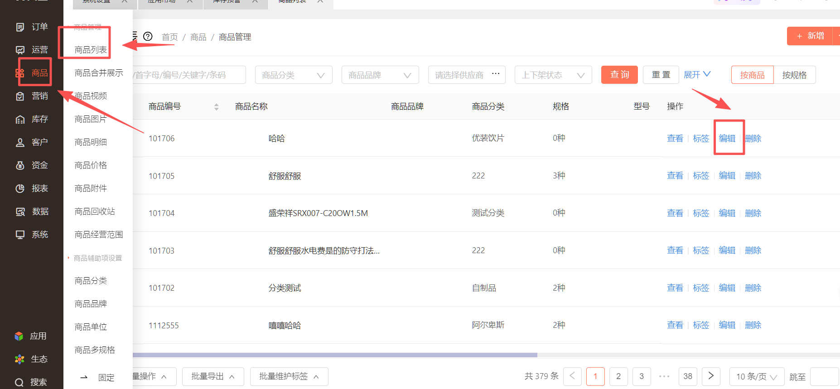Click 编辑 for product 101702
This screenshot has width=840, height=389.
[x=727, y=288]
